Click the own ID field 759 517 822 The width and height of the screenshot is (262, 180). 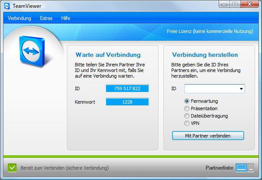[127, 88]
